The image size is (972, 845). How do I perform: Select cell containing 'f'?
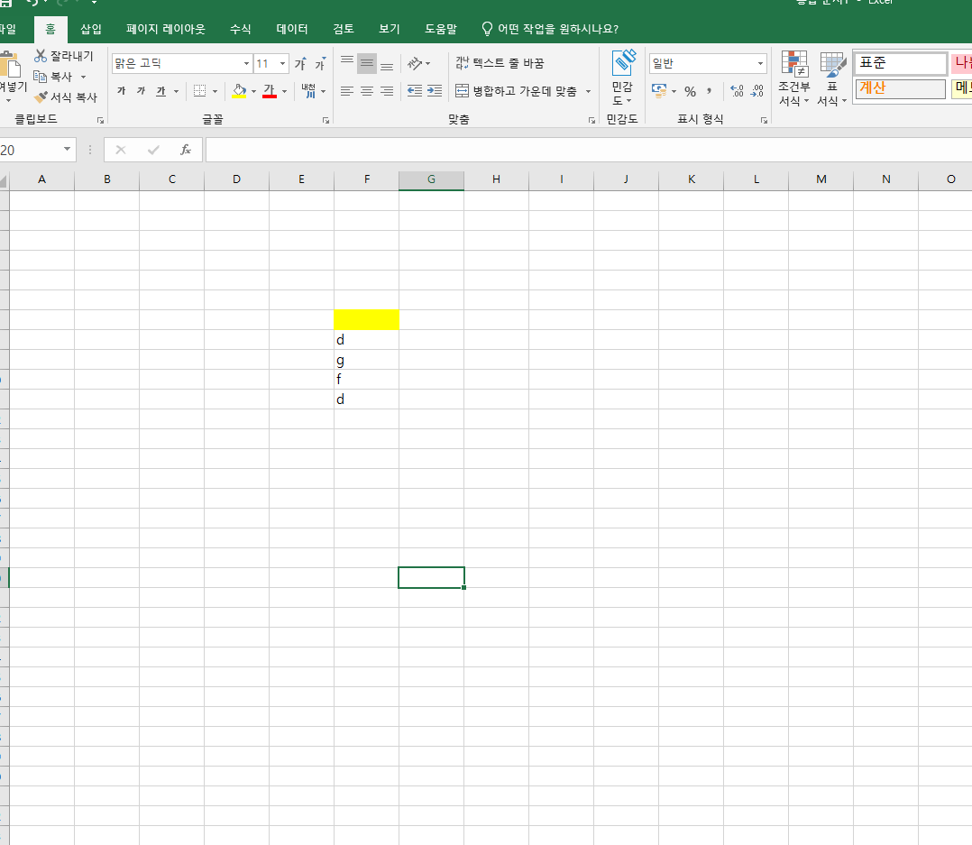[x=366, y=380]
